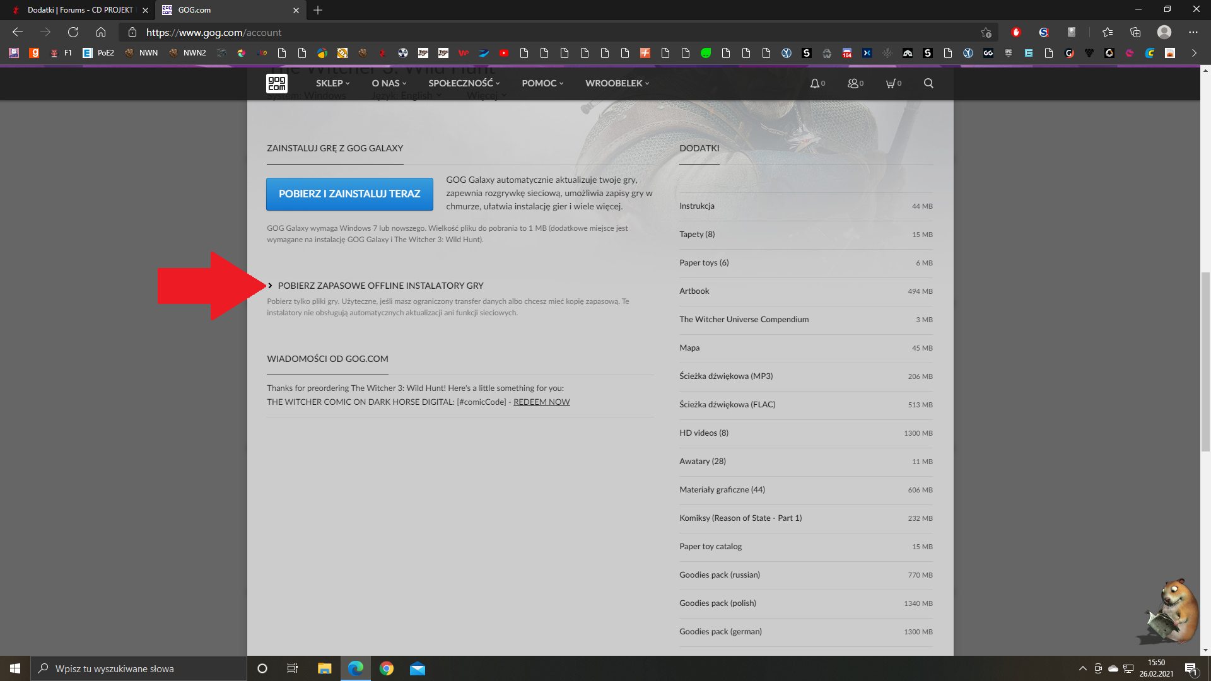
Task: Download Tapety (8) extra
Action: point(805,235)
